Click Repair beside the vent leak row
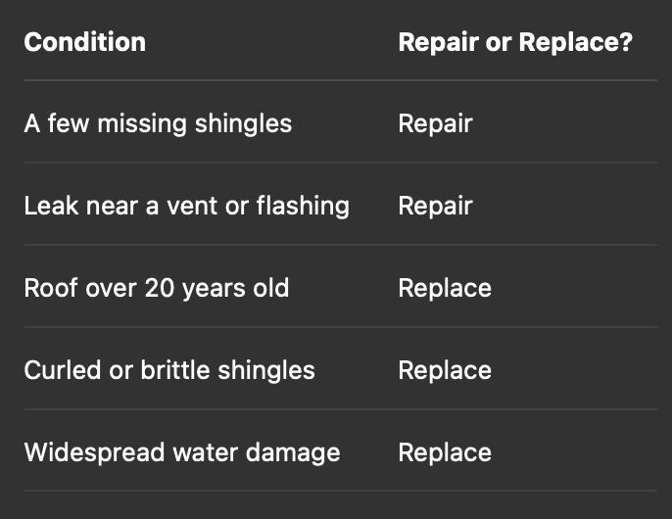This screenshot has width=672, height=519. pyautogui.click(x=435, y=206)
